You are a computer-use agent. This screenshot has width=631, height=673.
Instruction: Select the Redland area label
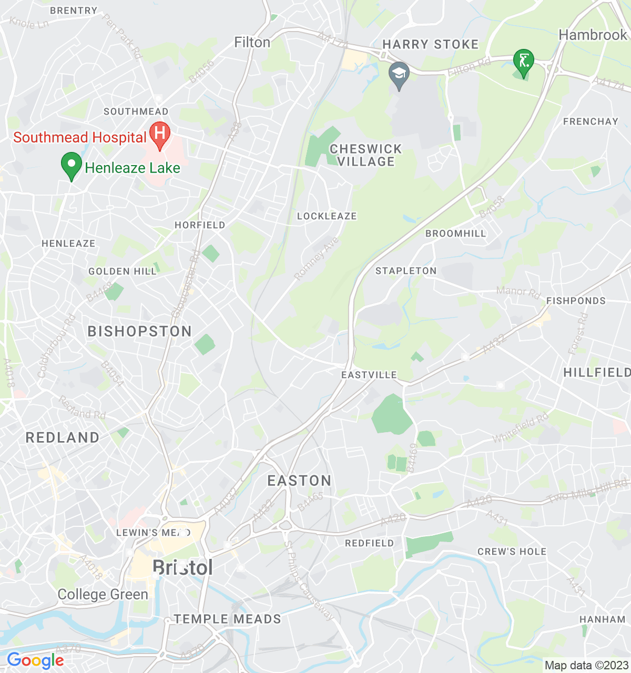pyautogui.click(x=63, y=437)
